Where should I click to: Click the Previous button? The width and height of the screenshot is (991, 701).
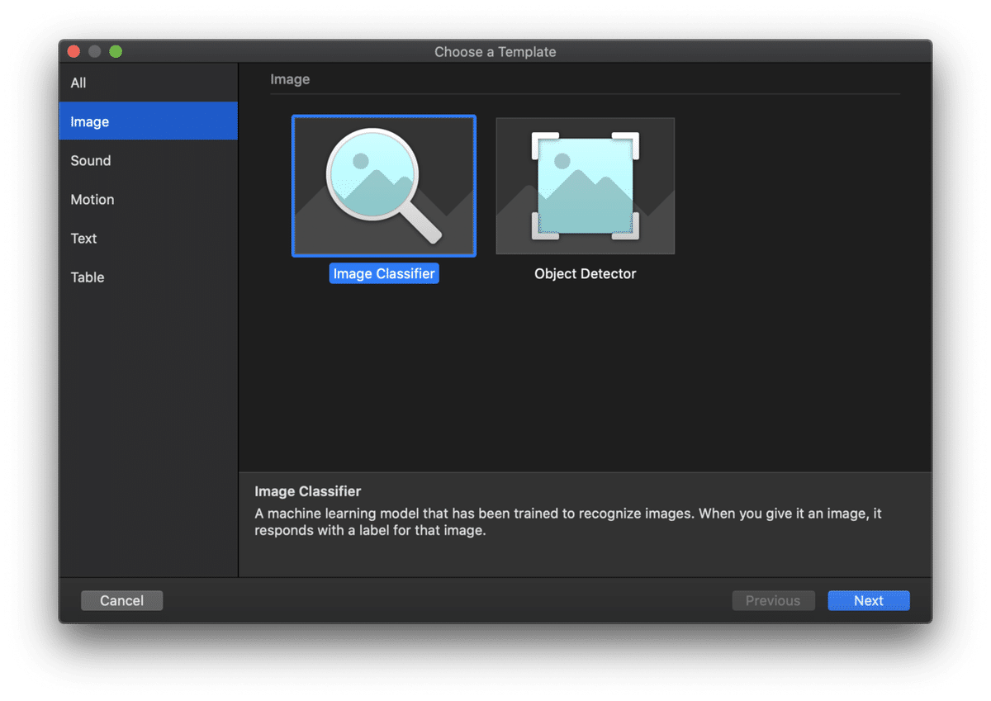(x=773, y=600)
